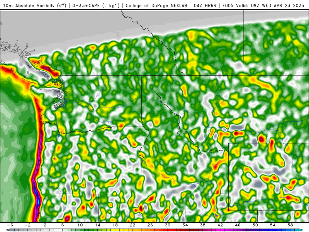Click the "10m Absolute Vorticity" title text

click(x=29, y=6)
